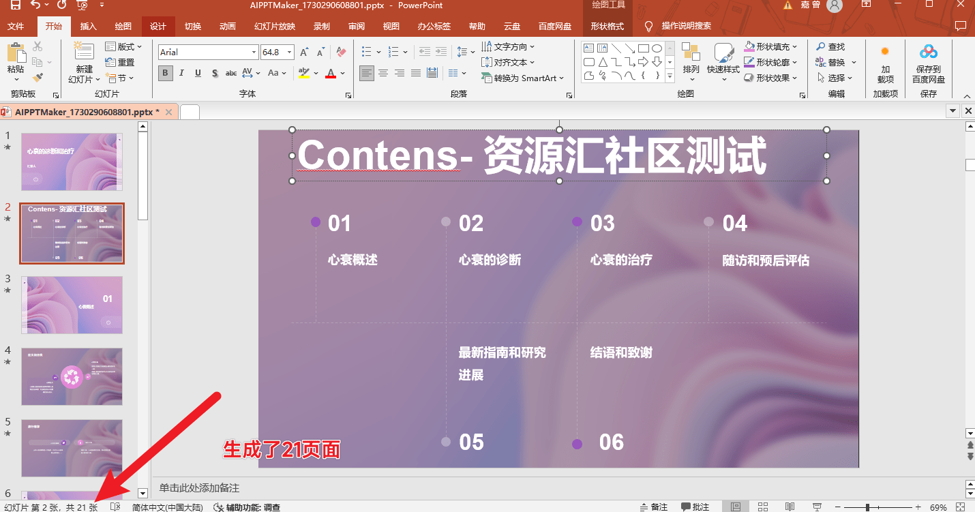This screenshot has width=975, height=512.
Task: Expand the font size dropdown
Action: tap(290, 52)
